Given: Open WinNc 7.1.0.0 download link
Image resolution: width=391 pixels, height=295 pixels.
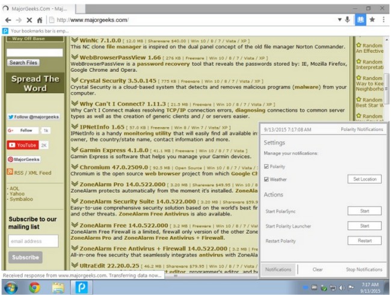Looking at the screenshot, I should pos(100,40).
